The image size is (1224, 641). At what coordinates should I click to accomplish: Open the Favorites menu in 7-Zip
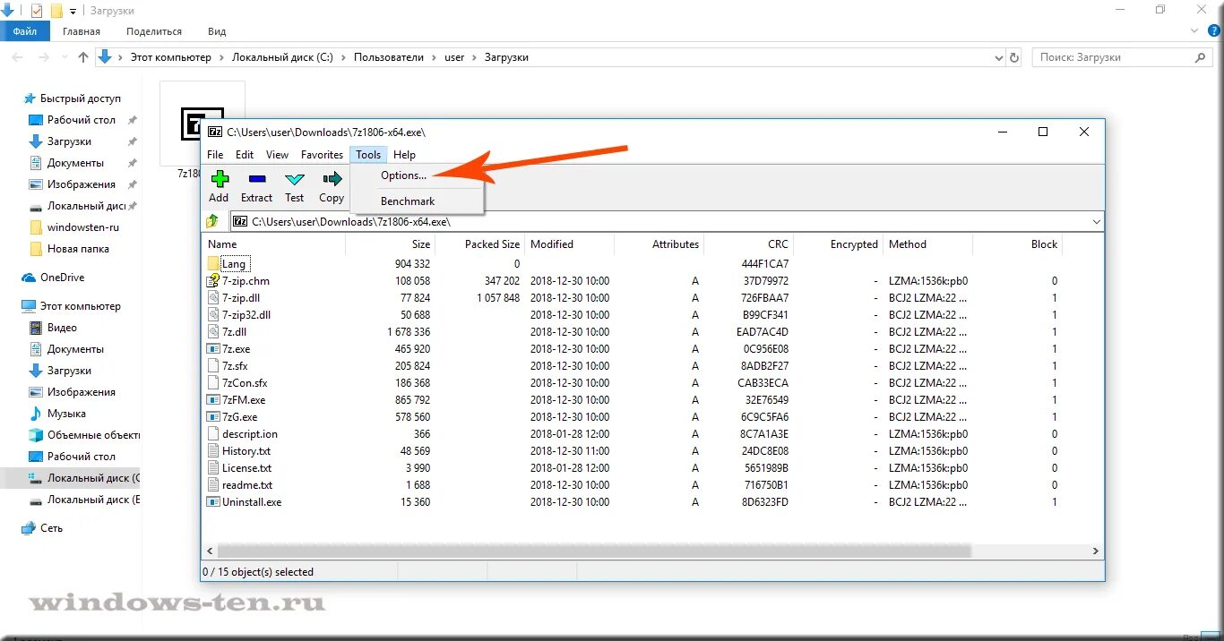pos(322,155)
